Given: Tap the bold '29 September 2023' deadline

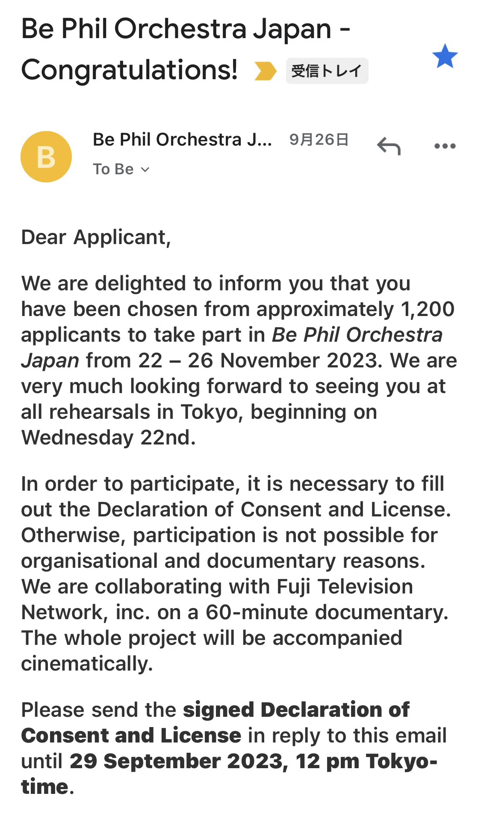Looking at the screenshot, I should pos(176,761).
